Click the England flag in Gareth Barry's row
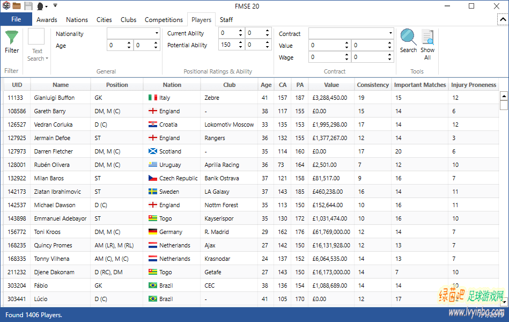Viewport: 509px width, 322px height. [152, 111]
